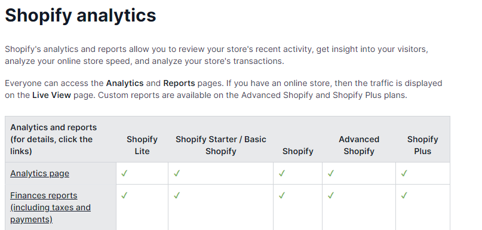
Task: Click the bold Reports word in paragraph
Action: click(179, 83)
